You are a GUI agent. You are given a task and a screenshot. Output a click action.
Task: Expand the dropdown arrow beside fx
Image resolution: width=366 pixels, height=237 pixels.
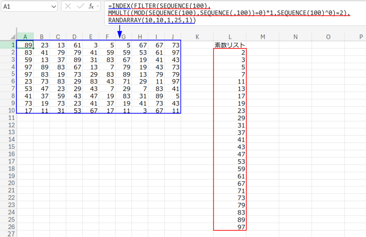(x=98, y=6)
